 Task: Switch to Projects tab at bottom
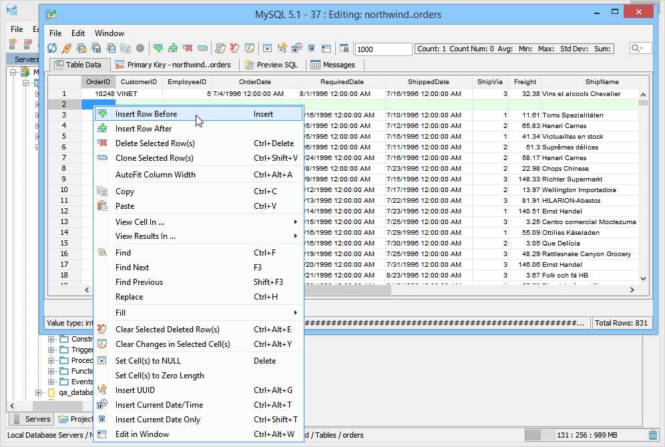pyautogui.click(x=75, y=419)
